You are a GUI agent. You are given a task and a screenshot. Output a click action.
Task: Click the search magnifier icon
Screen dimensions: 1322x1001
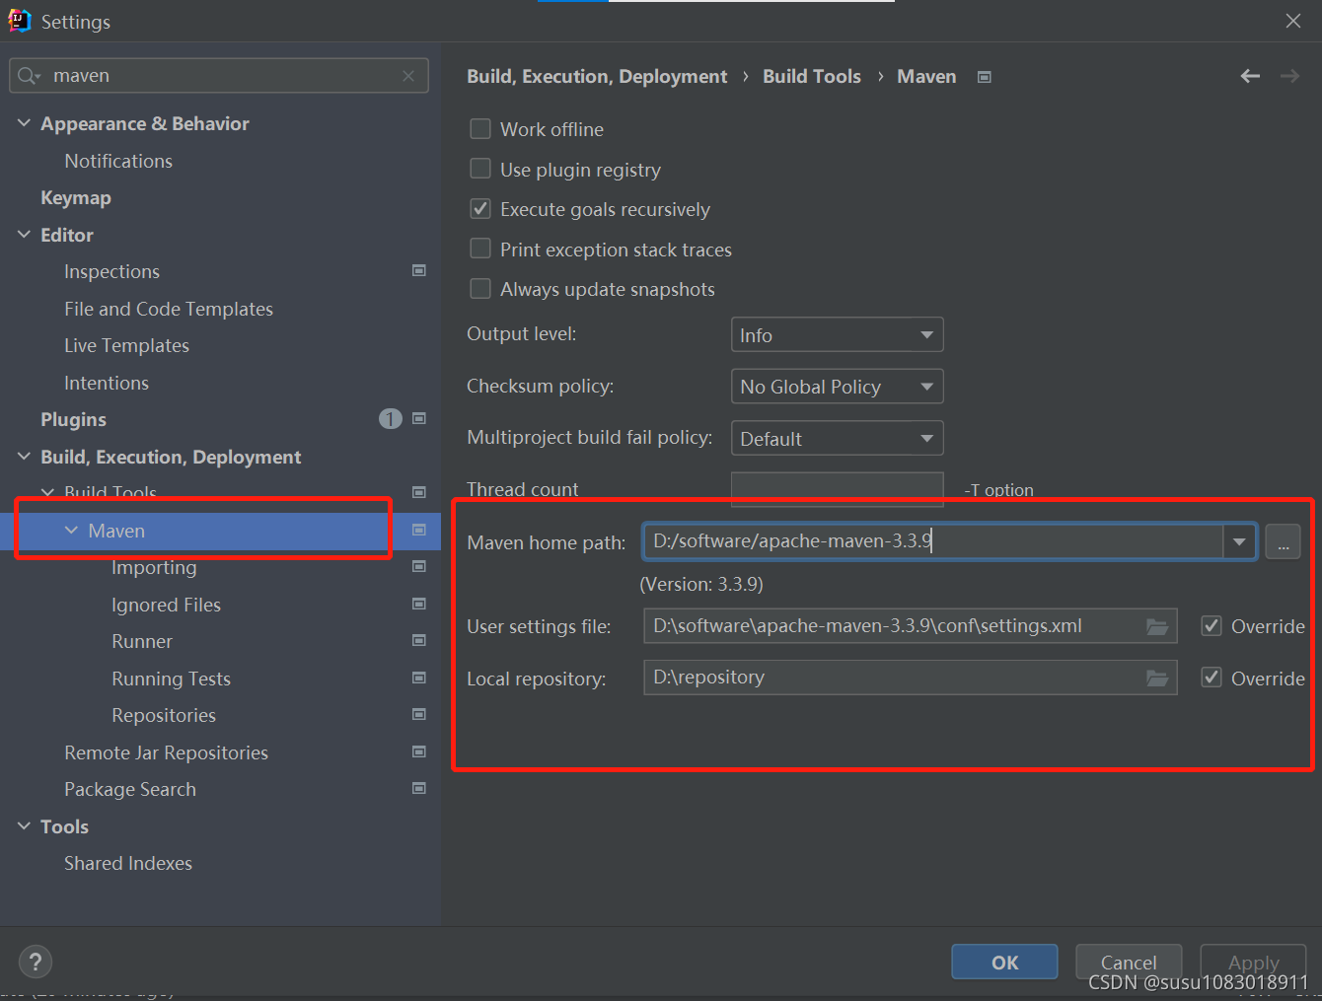click(x=28, y=76)
